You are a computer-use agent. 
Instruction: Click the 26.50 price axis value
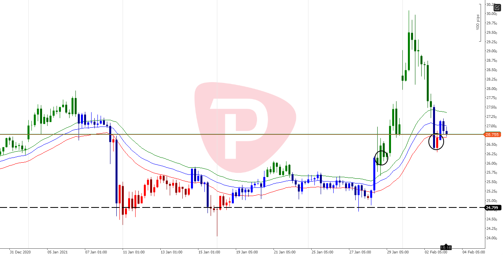pos(491,145)
